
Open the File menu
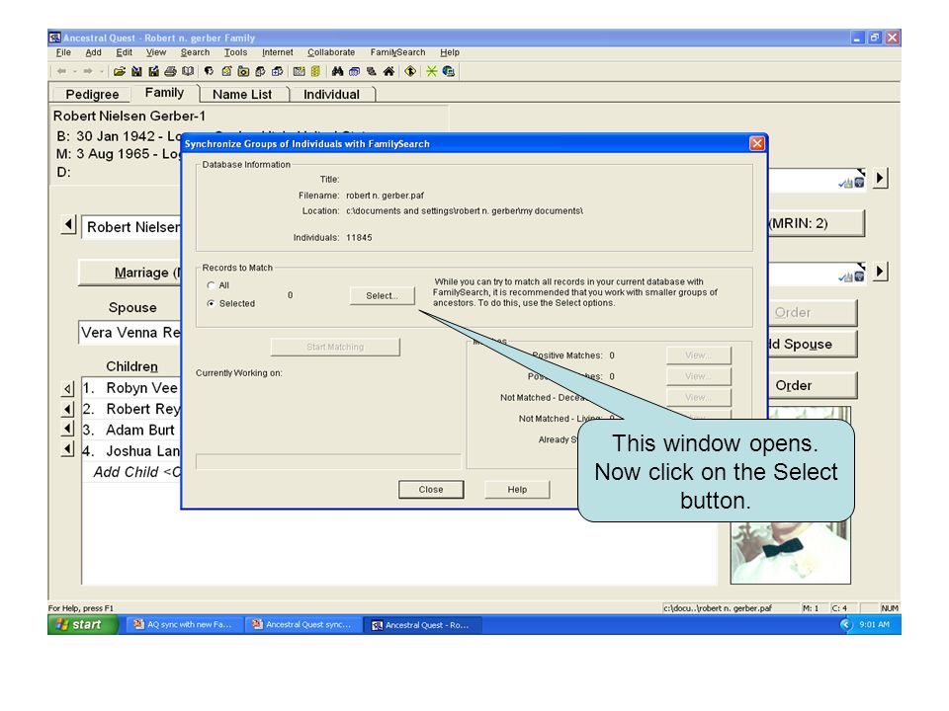click(x=63, y=52)
